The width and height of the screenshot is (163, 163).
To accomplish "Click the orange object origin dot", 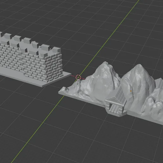I will pyautogui.click(x=131, y=91).
